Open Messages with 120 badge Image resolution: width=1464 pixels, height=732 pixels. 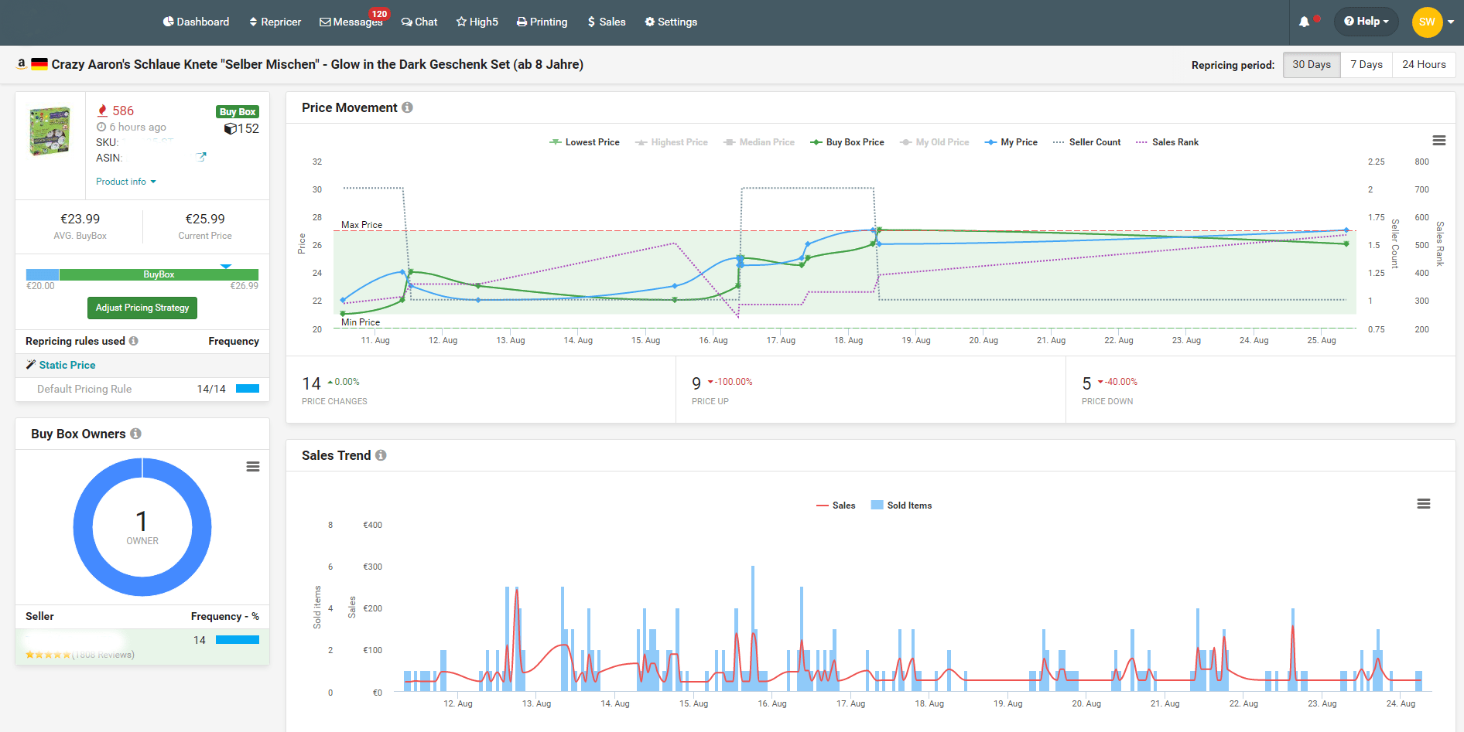(351, 22)
